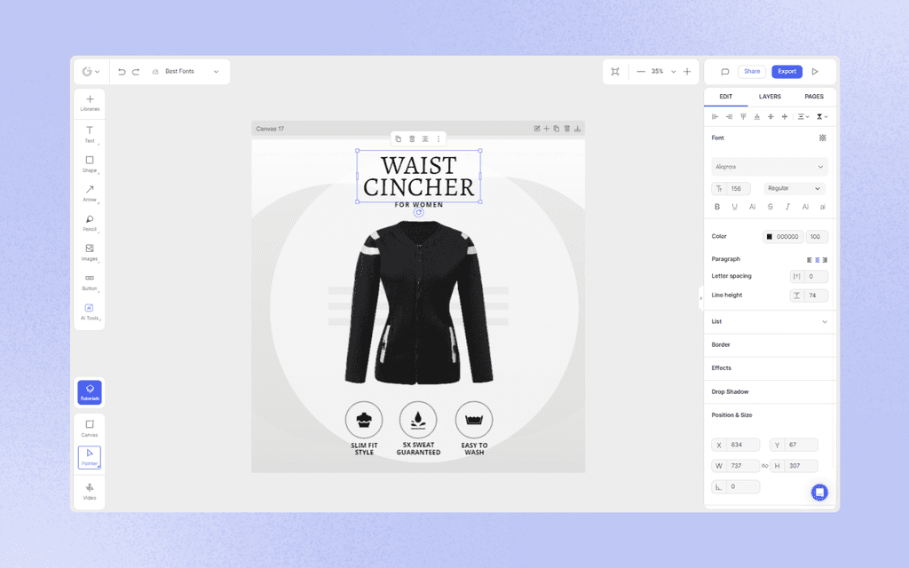The width and height of the screenshot is (909, 568).
Task: Apply italic style to selected text
Action: 787,206
